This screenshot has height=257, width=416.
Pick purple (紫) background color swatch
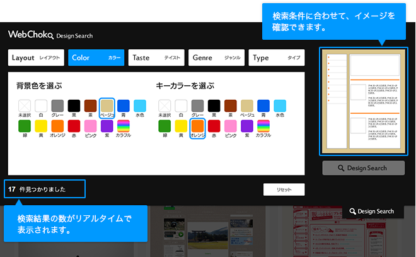click(x=107, y=126)
